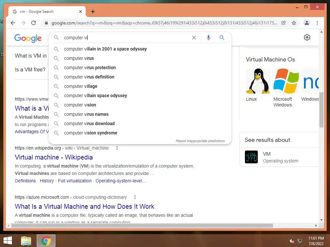This screenshot has width=330, height=247.
Task: Open the 'What is a Vi' VMware result
Action: pos(32,108)
